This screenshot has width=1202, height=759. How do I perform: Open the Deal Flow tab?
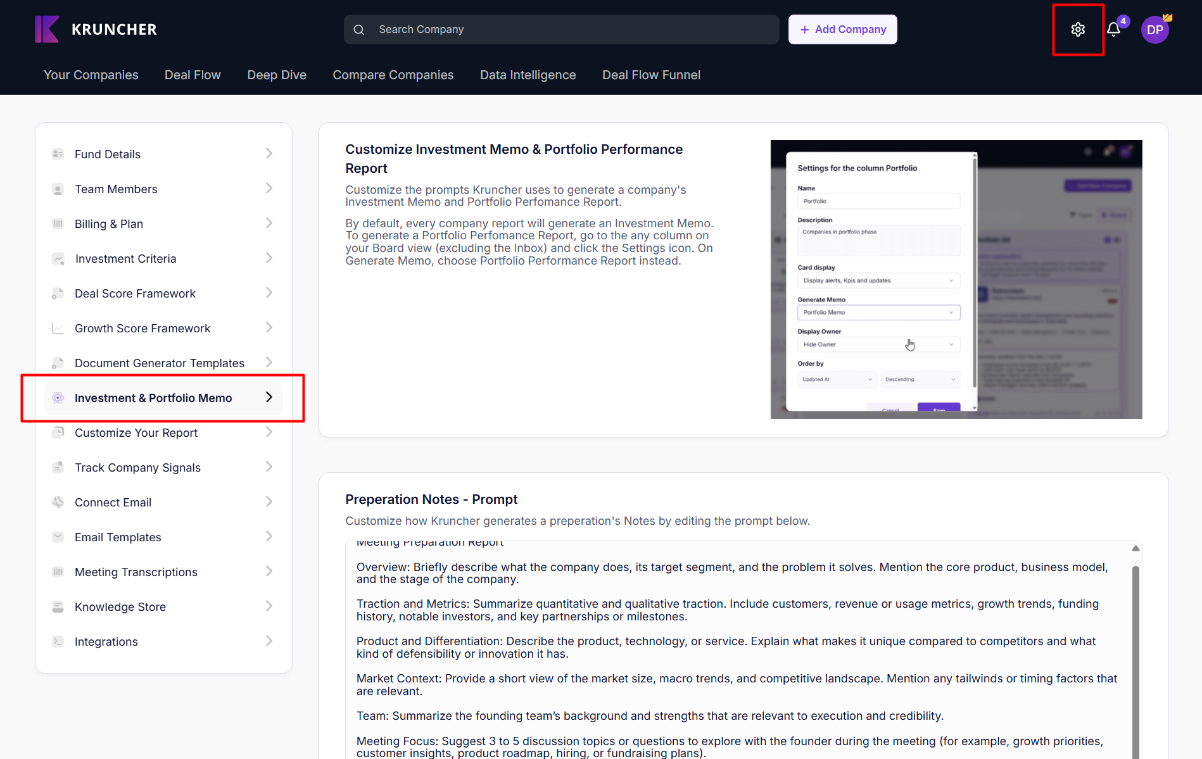(193, 75)
